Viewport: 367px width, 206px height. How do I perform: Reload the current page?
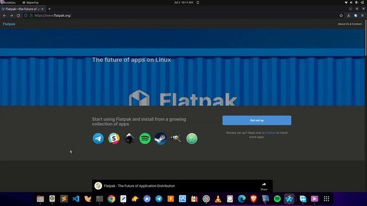18,15
